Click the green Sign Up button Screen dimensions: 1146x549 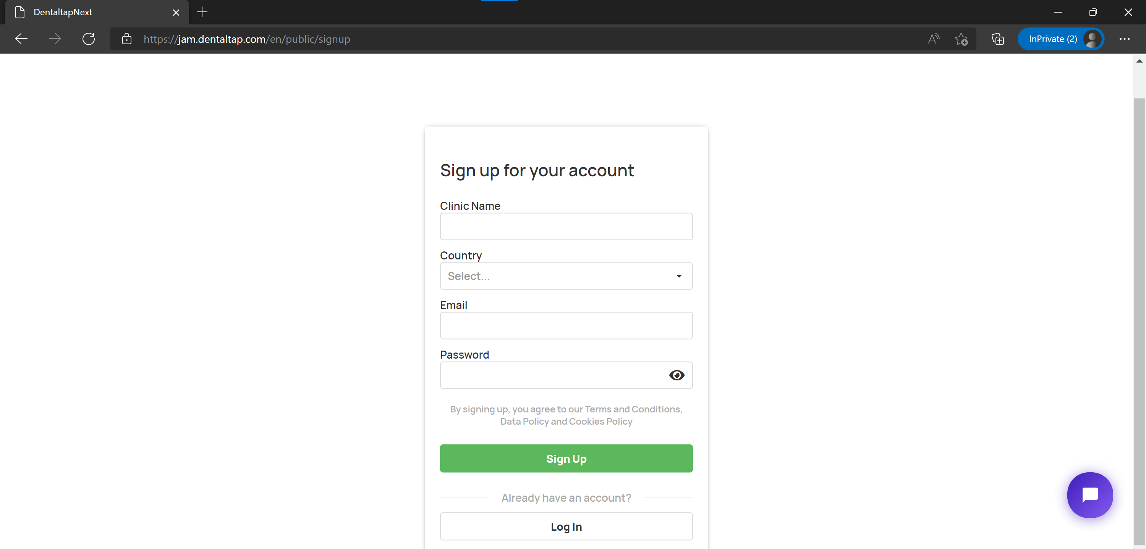tap(566, 458)
